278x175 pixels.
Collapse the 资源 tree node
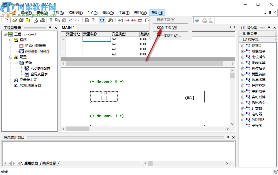point(16,63)
